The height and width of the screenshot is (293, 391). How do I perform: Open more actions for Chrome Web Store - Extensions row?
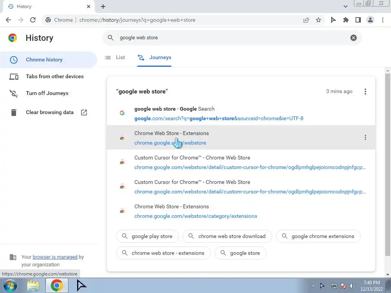point(365,137)
